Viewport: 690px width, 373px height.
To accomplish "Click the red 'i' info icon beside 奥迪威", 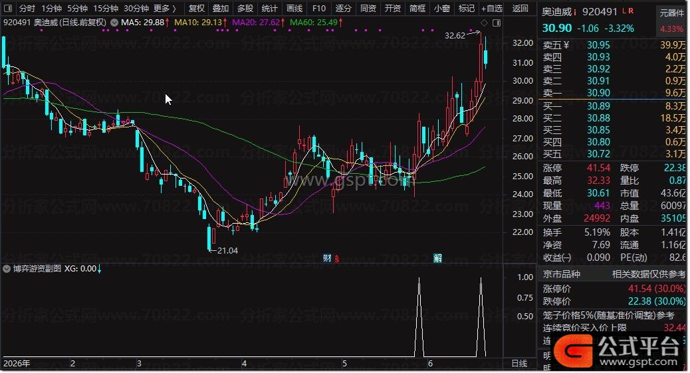I will tap(575, 13).
